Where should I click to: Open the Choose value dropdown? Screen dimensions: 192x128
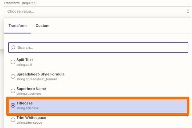point(97,11)
